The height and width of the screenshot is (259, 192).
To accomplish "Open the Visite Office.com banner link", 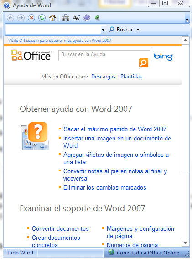I will 60,41.
